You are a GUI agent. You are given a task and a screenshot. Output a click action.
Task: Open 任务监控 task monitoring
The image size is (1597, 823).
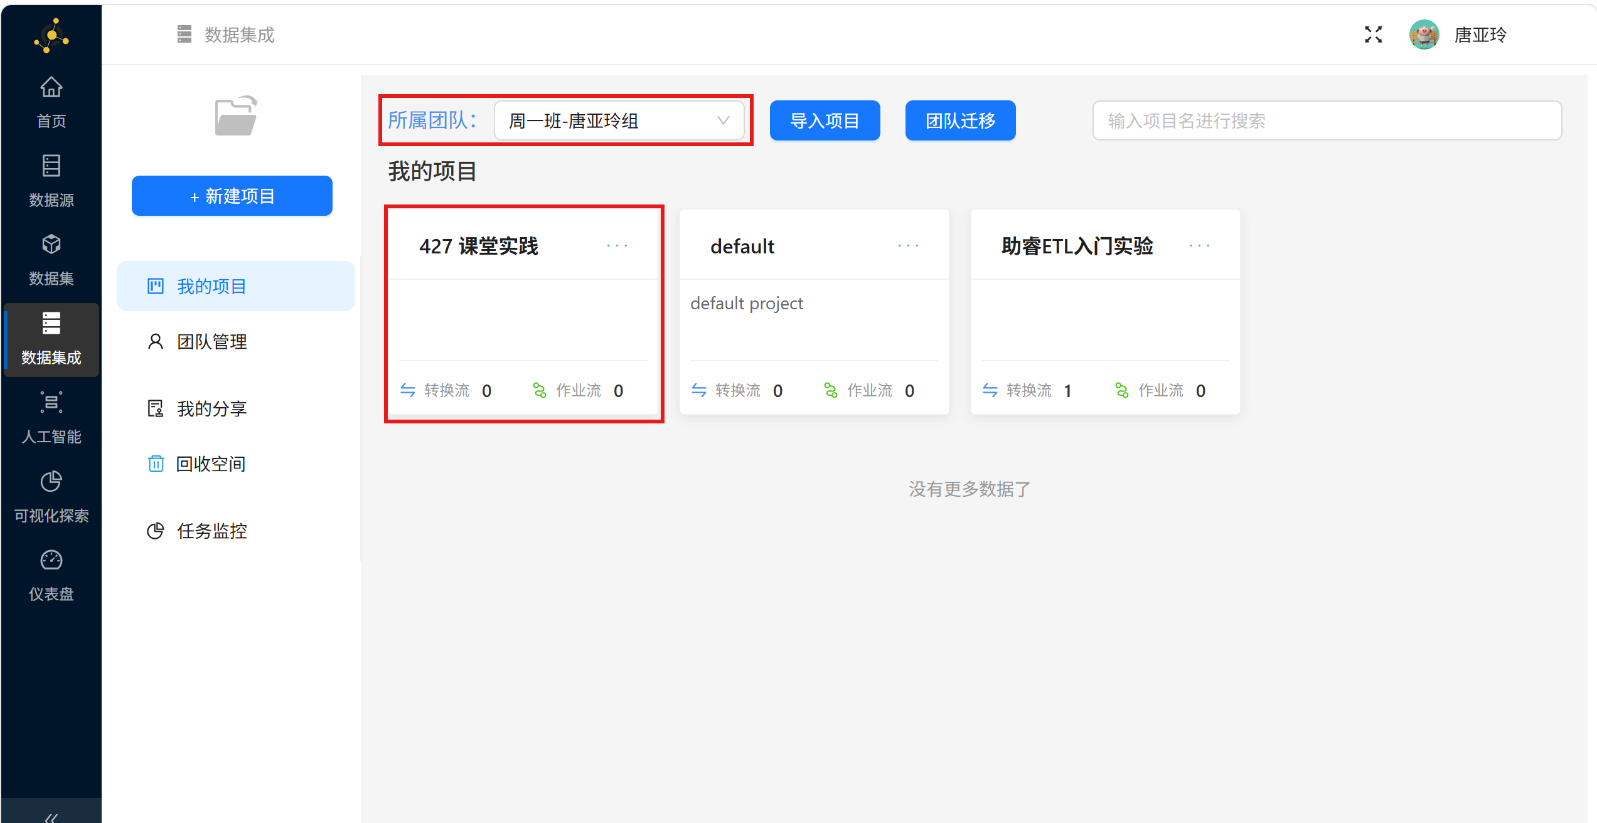(x=212, y=531)
